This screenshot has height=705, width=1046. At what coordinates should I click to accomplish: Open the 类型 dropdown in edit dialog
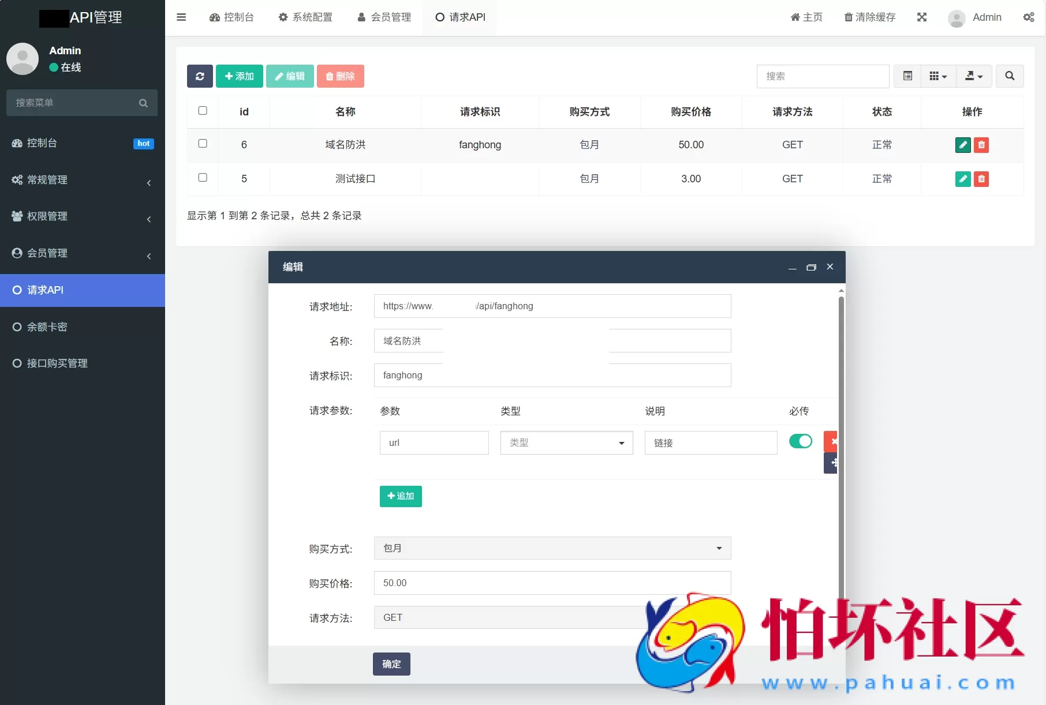click(x=566, y=442)
